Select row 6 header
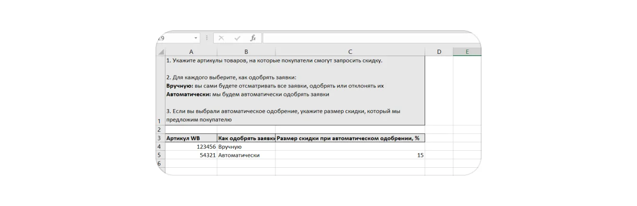 pos(160,163)
